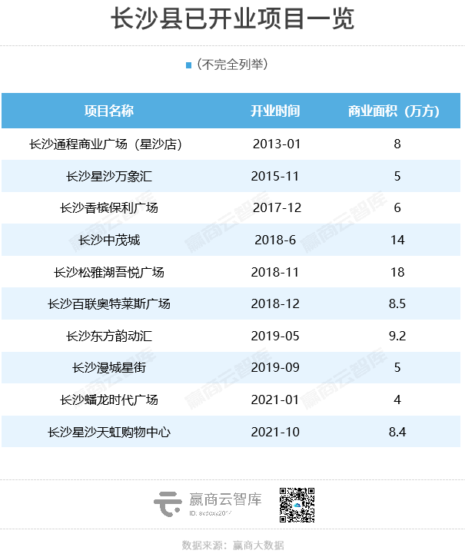The image size is (465, 557).
Task: Select 长沙百联奥特莱斯广场 project name
Action: pyautogui.click(x=109, y=303)
